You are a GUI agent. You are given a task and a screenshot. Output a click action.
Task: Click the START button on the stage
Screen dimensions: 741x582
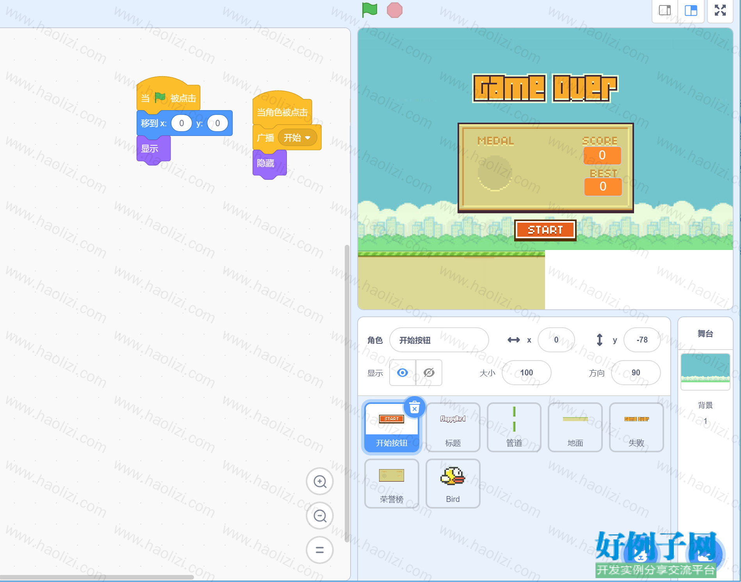[x=545, y=230]
